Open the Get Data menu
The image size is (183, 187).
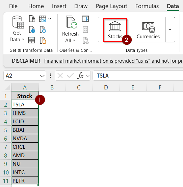(17, 29)
